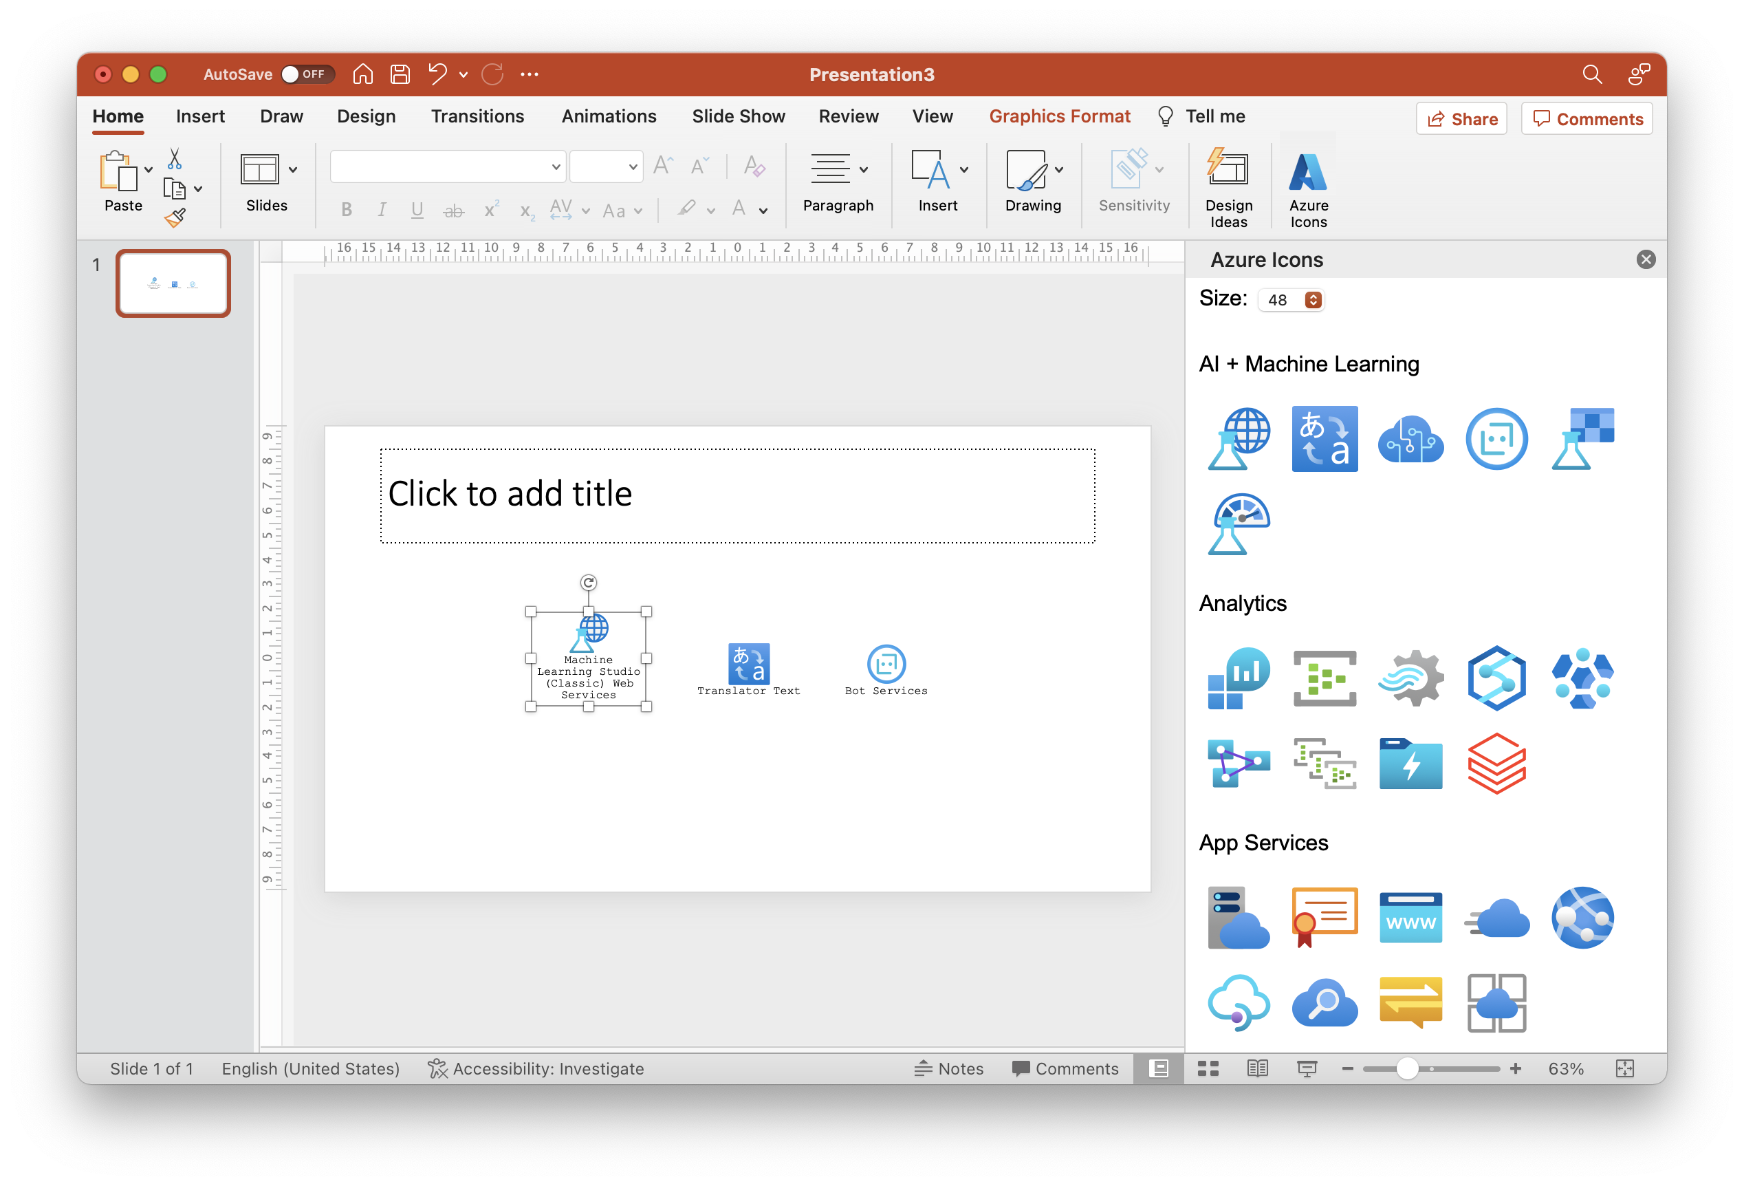Toggle the AutoSave switch

tap(306, 74)
